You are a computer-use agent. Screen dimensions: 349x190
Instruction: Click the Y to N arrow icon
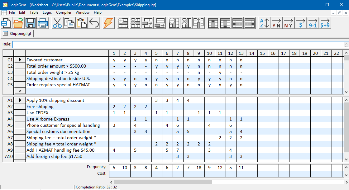click(x=276, y=23)
